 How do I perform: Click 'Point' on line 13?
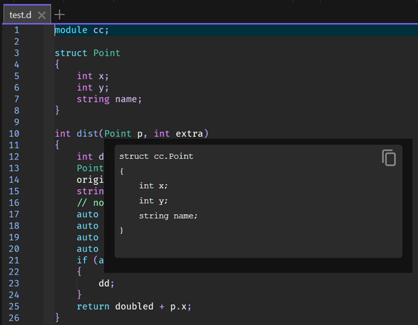90,168
